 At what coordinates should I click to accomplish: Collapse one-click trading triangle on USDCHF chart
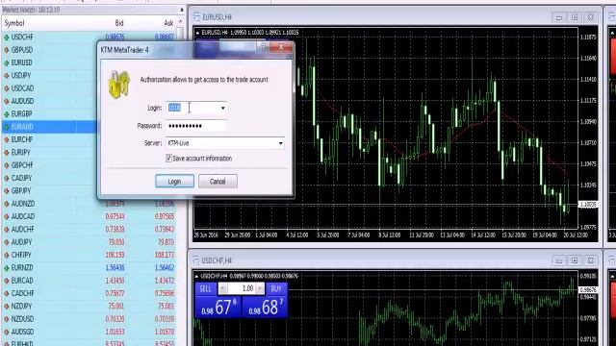[197, 276]
